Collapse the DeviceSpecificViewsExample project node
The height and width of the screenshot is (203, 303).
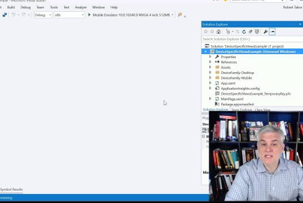[x=205, y=51]
